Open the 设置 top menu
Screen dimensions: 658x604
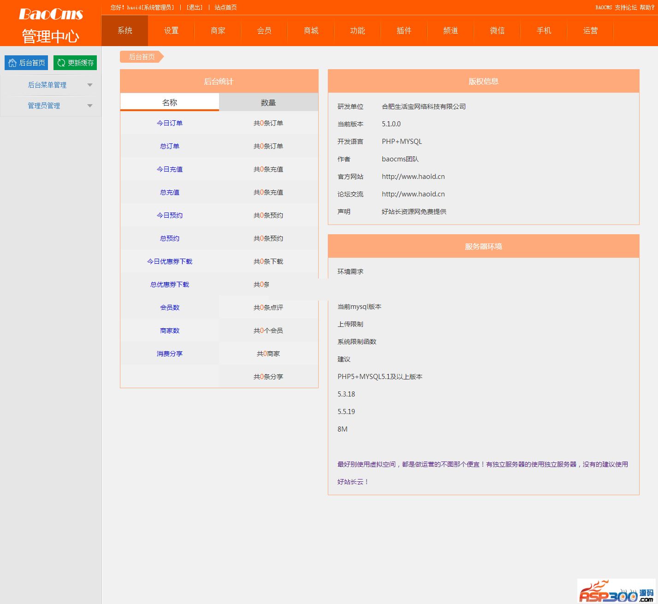(x=171, y=30)
